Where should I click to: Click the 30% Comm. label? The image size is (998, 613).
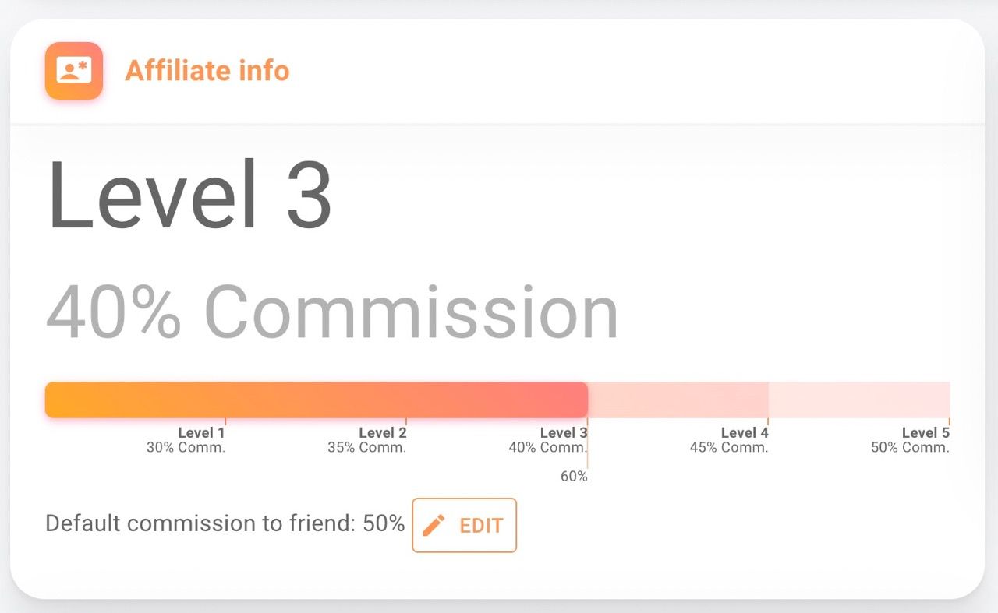tap(186, 448)
